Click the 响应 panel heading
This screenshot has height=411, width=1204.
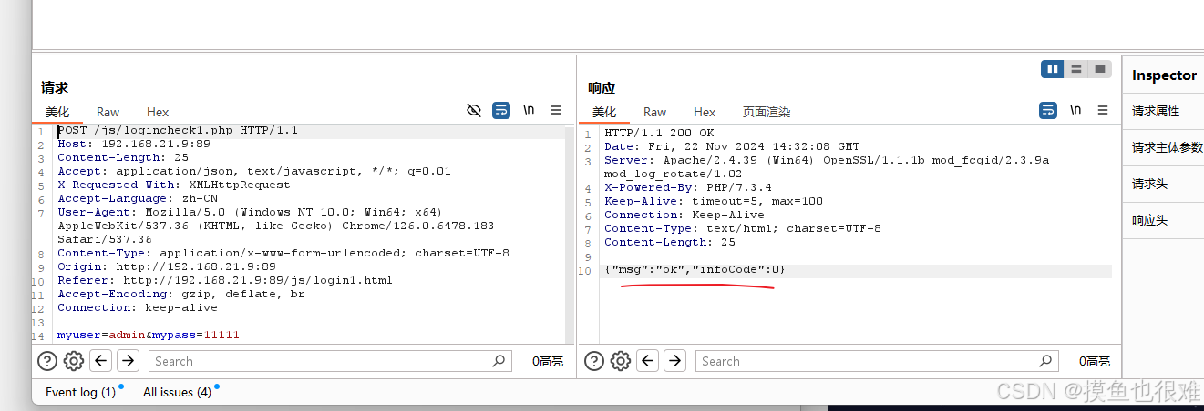(602, 88)
